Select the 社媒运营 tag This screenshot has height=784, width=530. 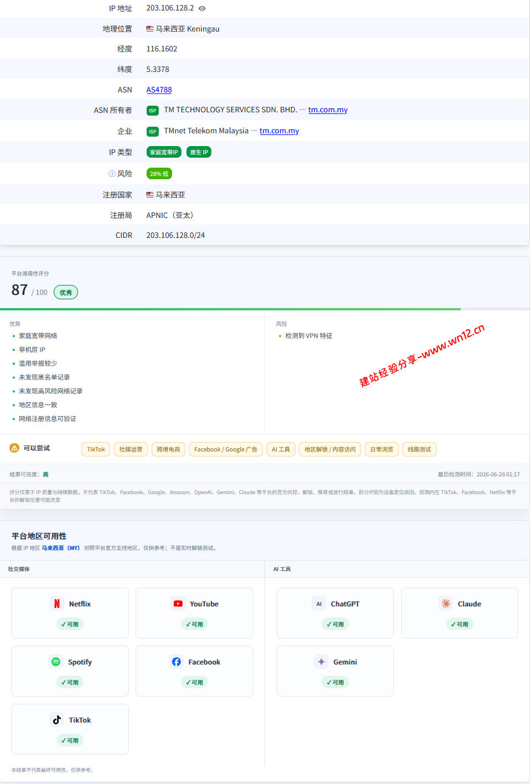point(131,449)
